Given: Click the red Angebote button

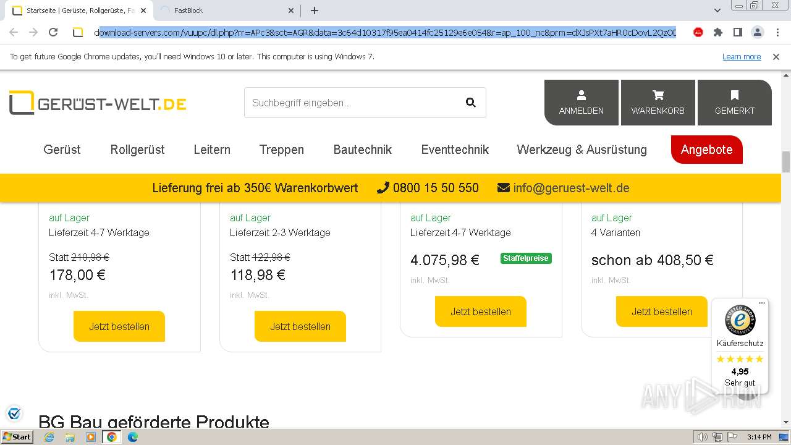Looking at the screenshot, I should [x=706, y=150].
